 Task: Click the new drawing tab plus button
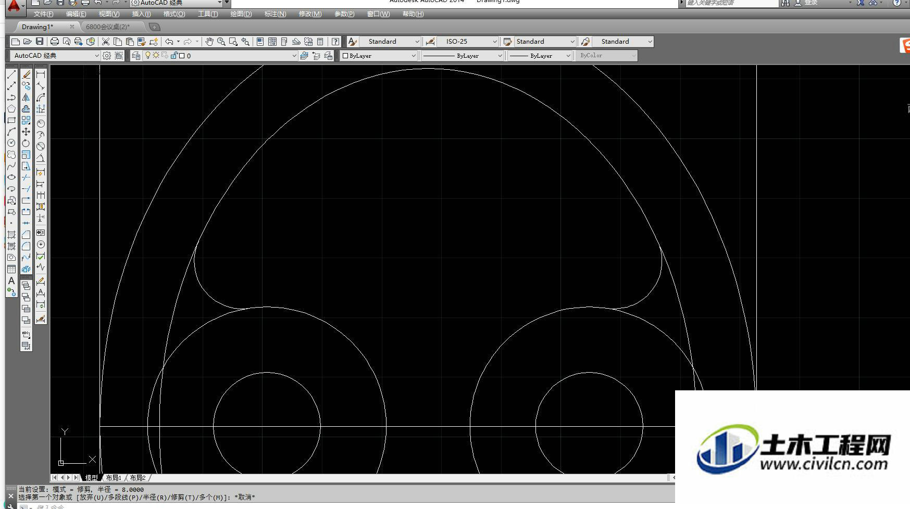tap(154, 27)
